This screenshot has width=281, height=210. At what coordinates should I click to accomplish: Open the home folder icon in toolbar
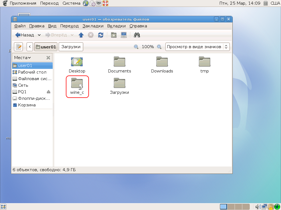[x=114, y=35]
